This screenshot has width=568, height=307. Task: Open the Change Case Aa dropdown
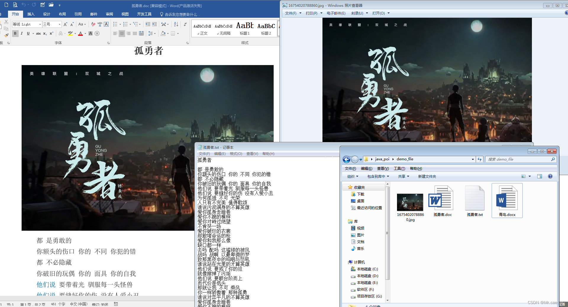(82, 24)
